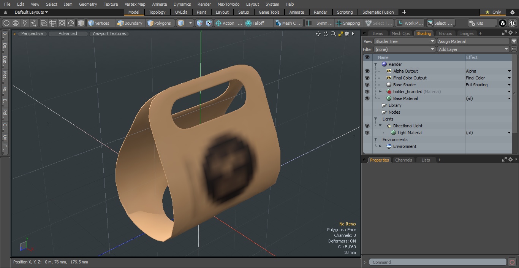
Task: Switch to the Mesh Ops panel tab
Action: tap(400, 33)
